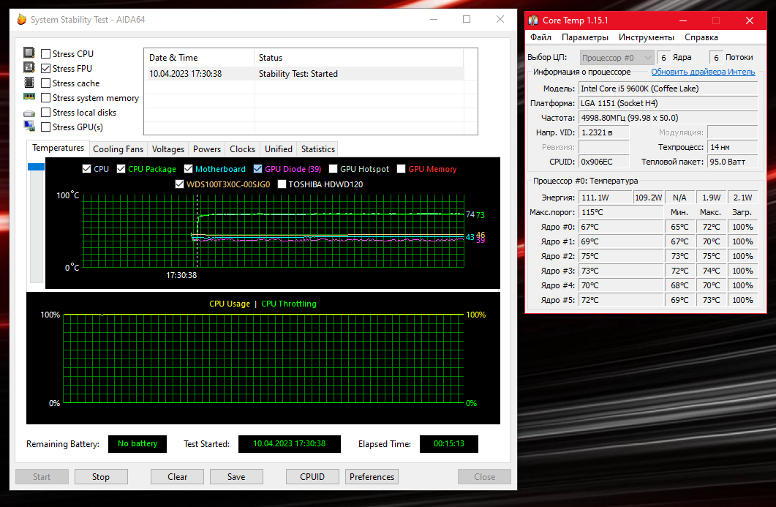Open the Параметры menu in Core Temp
The height and width of the screenshot is (507, 776).
pyautogui.click(x=584, y=37)
